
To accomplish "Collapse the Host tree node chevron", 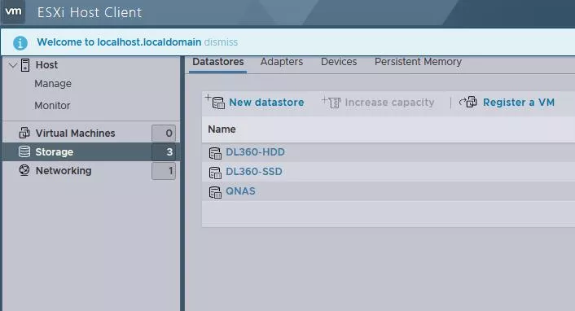I will 13,65.
